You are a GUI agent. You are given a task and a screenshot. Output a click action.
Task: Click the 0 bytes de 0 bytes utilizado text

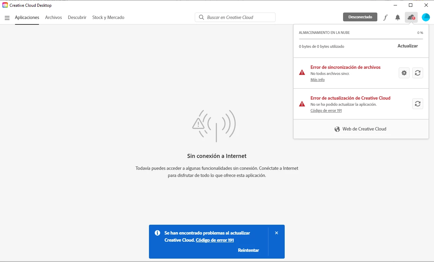click(x=322, y=47)
